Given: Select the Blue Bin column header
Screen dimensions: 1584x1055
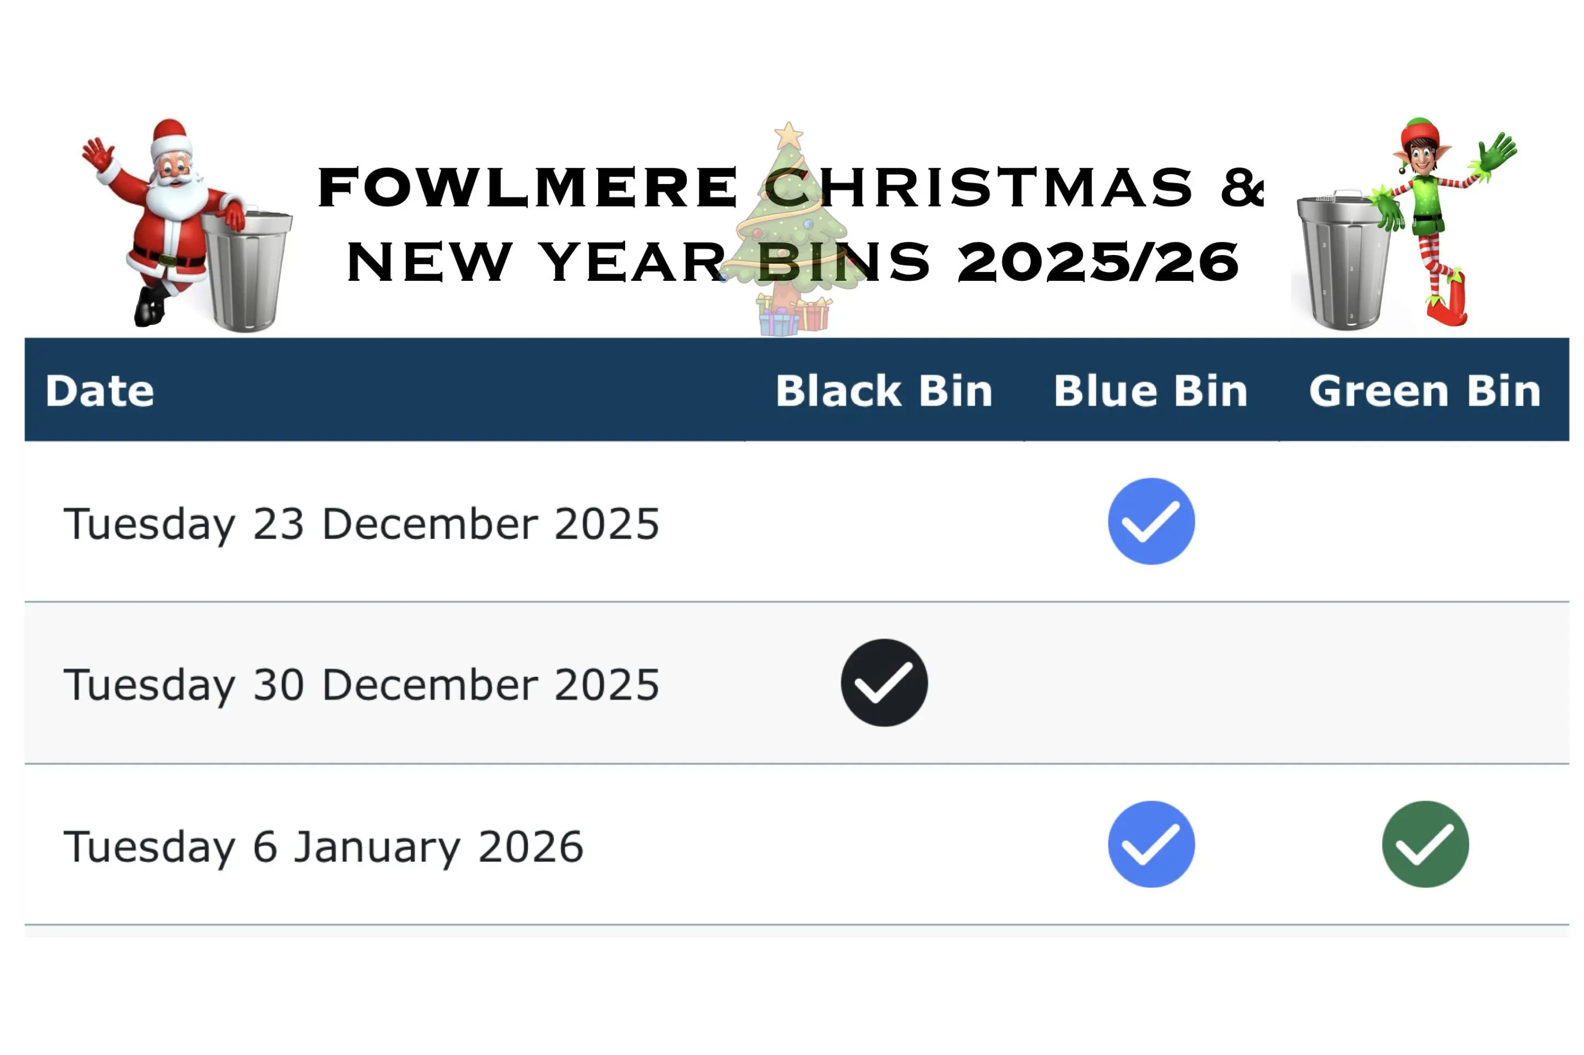Looking at the screenshot, I should coord(1150,391).
